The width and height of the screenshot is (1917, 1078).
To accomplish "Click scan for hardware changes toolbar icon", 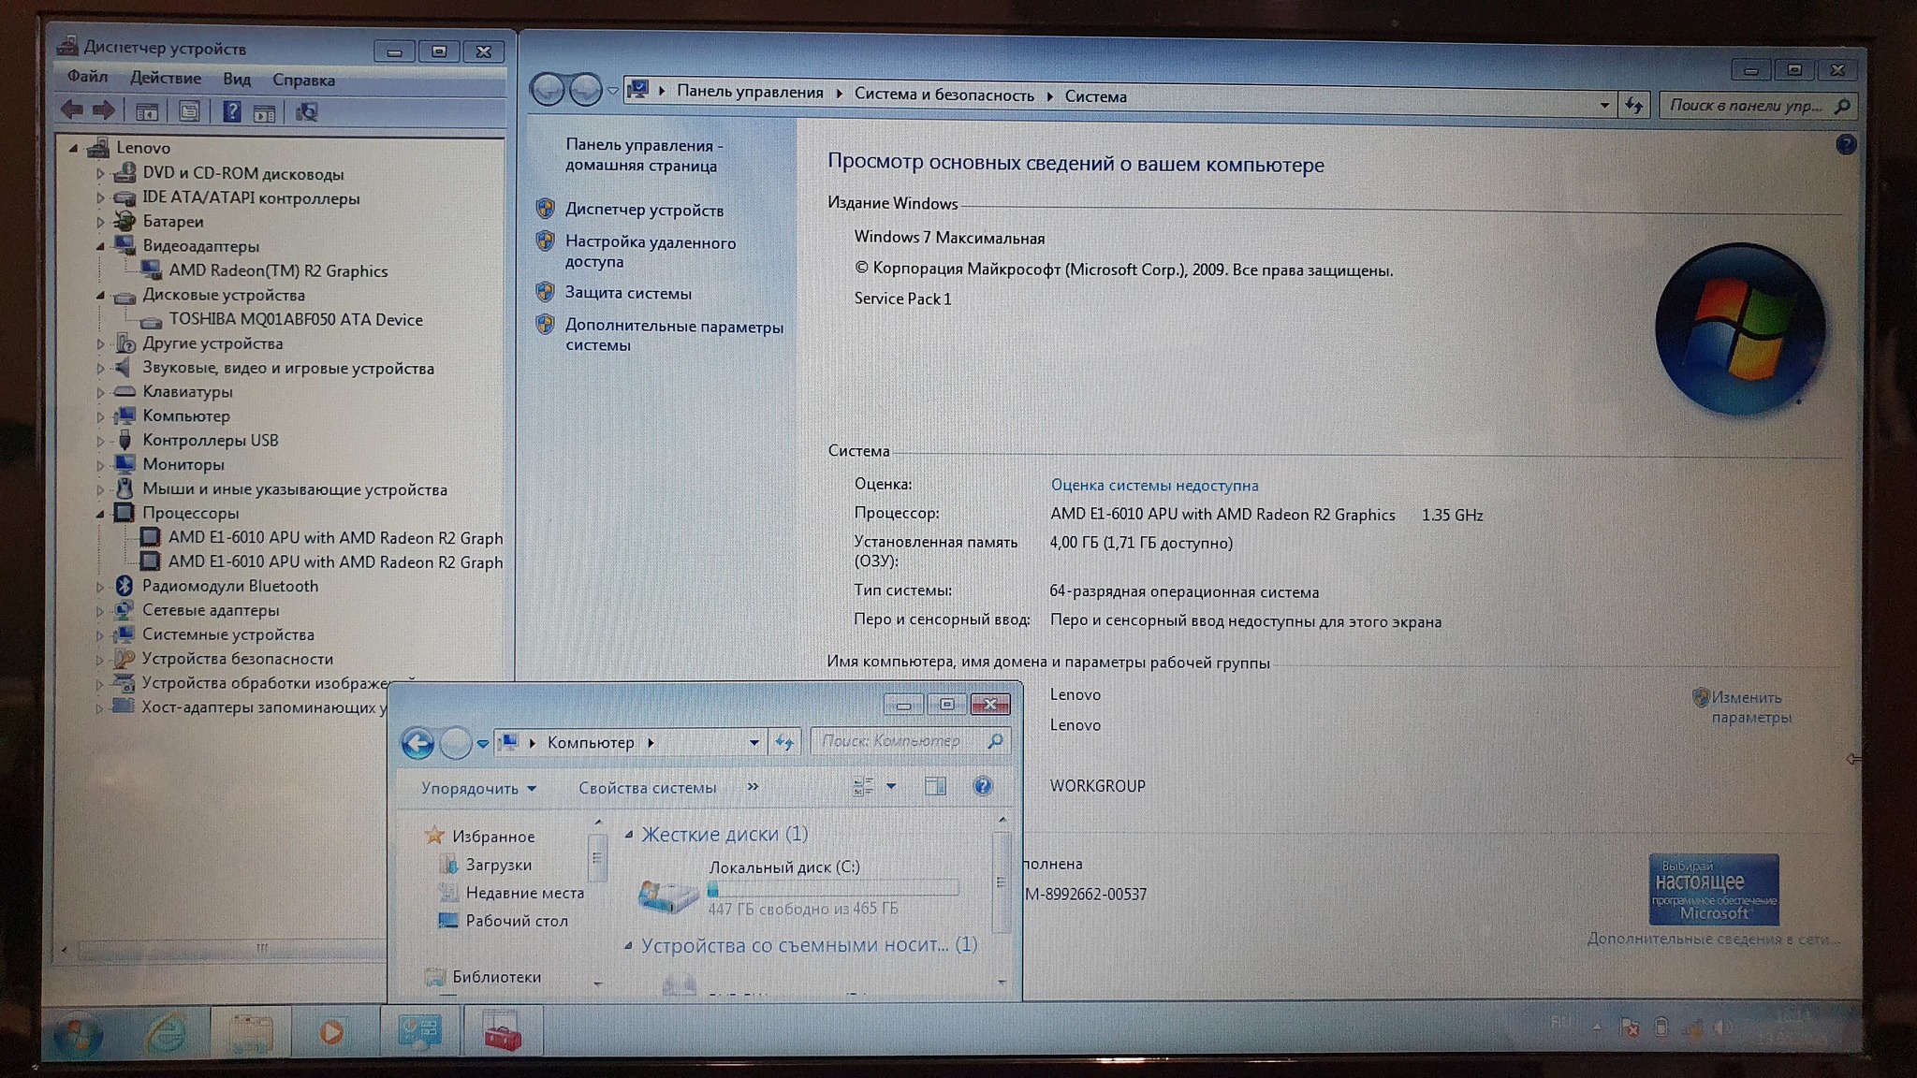I will tap(306, 113).
